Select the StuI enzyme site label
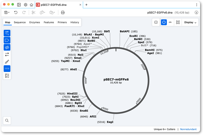This screenshot has width=203, height=135. [x=83, y=50]
